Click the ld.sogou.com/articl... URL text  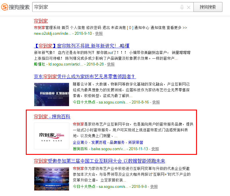[x=66, y=64]
